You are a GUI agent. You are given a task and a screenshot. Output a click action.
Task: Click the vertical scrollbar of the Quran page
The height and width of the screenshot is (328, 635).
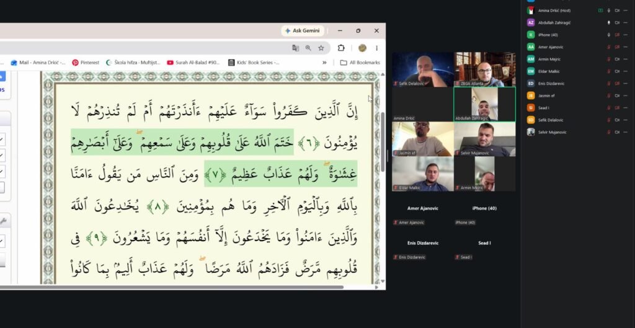point(383,142)
